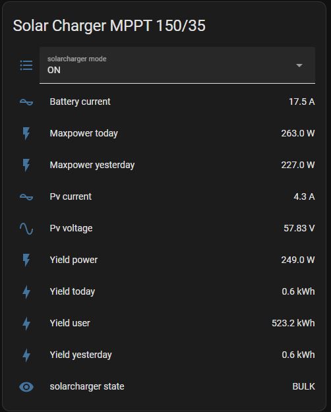Image resolution: width=331 pixels, height=412 pixels.
Task: Open the solarcharger mode dropdown arrow
Action: click(299, 65)
